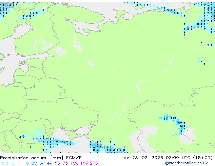
Task: Click the '(18+09)' forecast run label
Action: pyautogui.click(x=203, y=158)
